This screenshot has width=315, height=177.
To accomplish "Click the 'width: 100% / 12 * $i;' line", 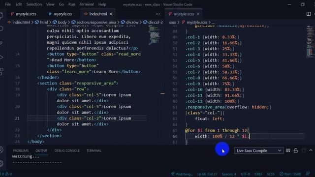I will tap(222, 136).
